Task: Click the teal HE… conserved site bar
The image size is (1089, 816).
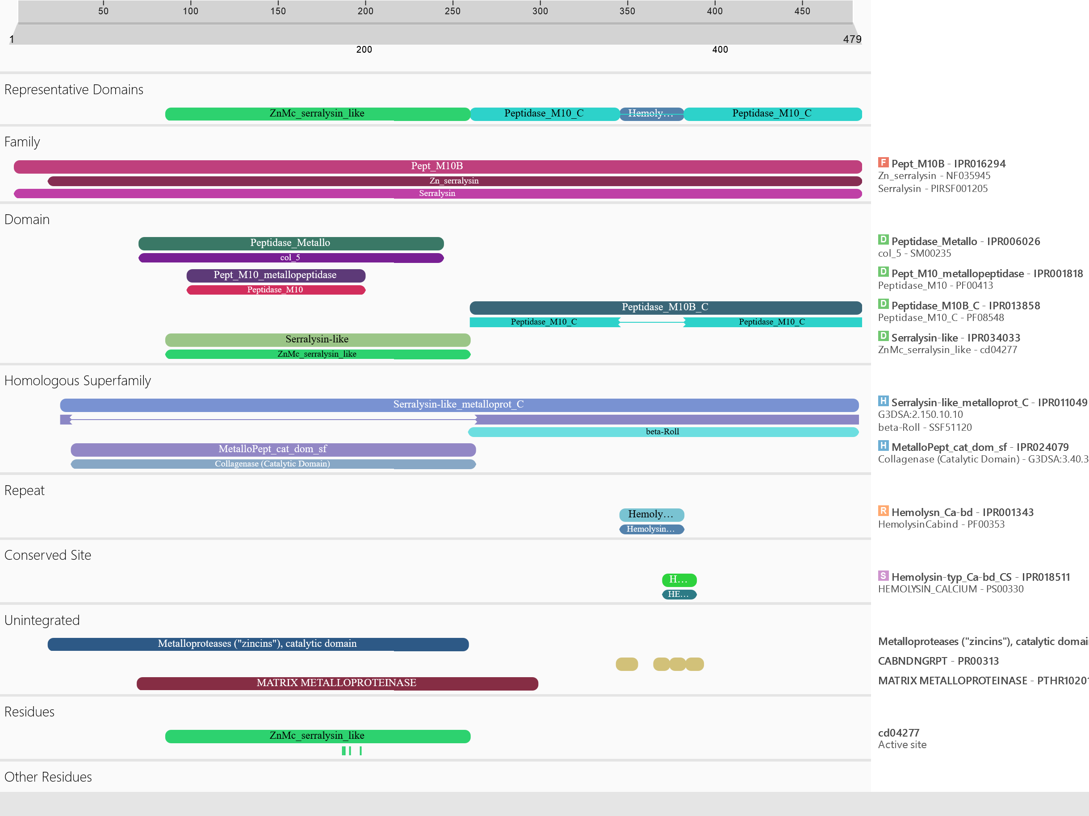Action: pos(679,594)
